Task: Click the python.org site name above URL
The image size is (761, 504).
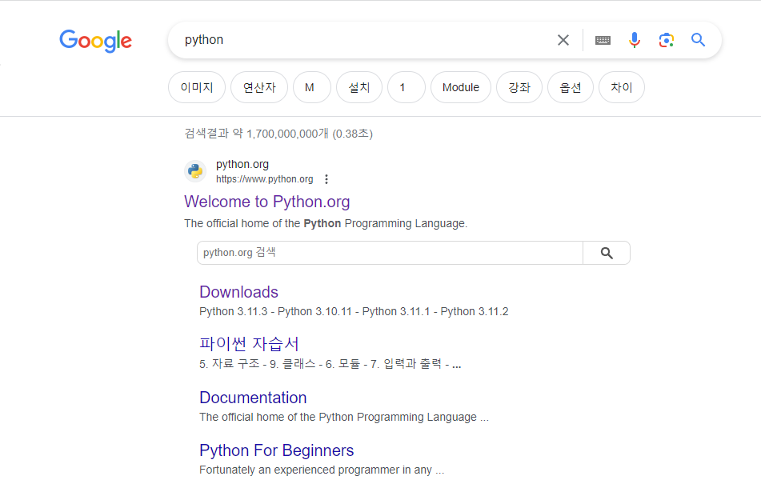Action: point(242,165)
